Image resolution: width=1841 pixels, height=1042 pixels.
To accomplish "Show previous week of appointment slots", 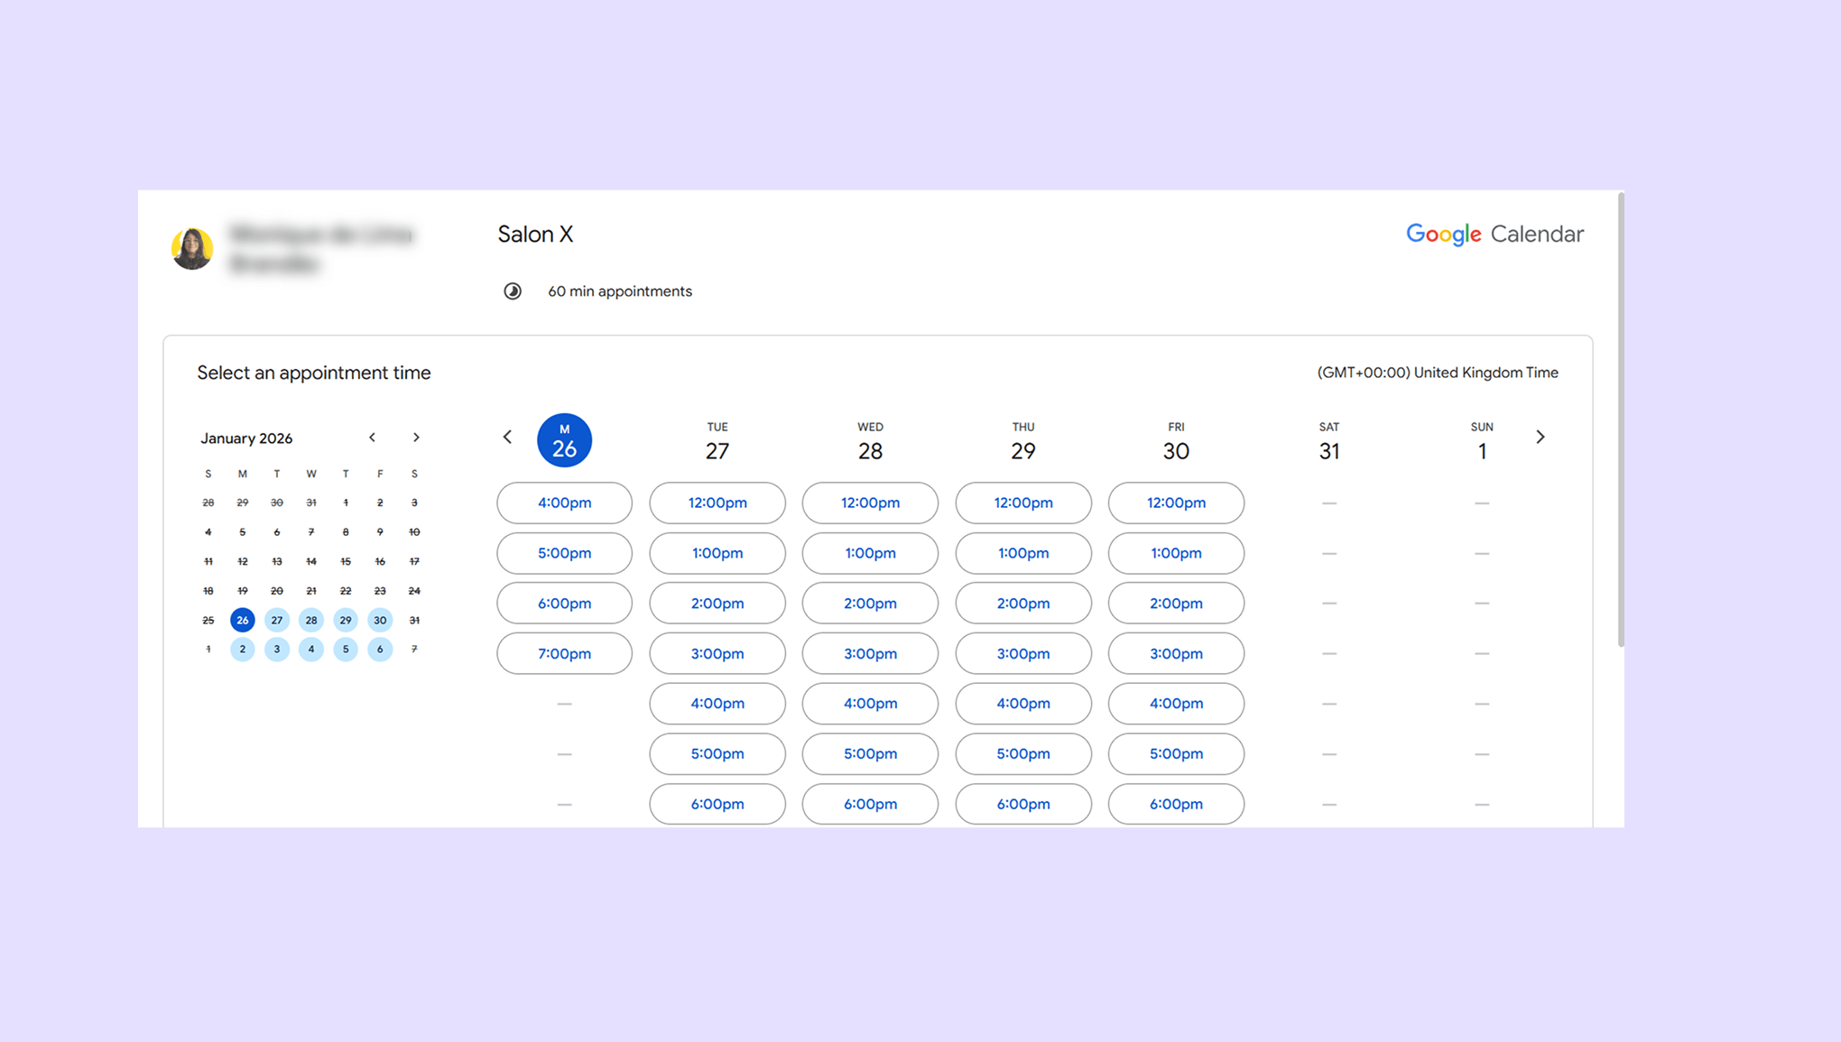I will (507, 438).
